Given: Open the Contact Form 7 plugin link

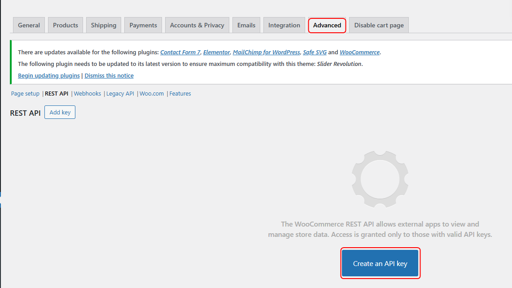Looking at the screenshot, I should coord(180,52).
